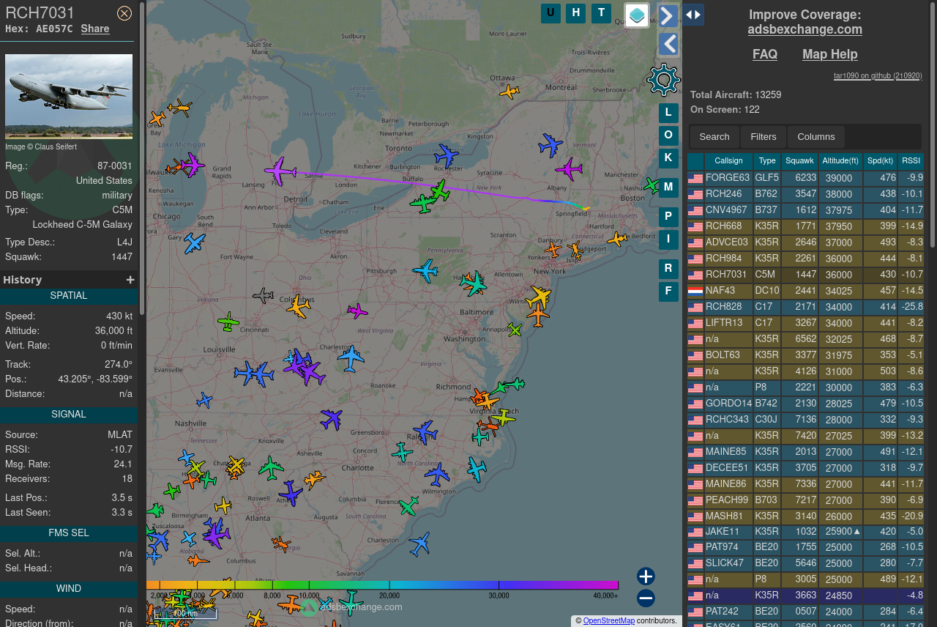Click the grey aircraft icon near Columbus

point(263,296)
